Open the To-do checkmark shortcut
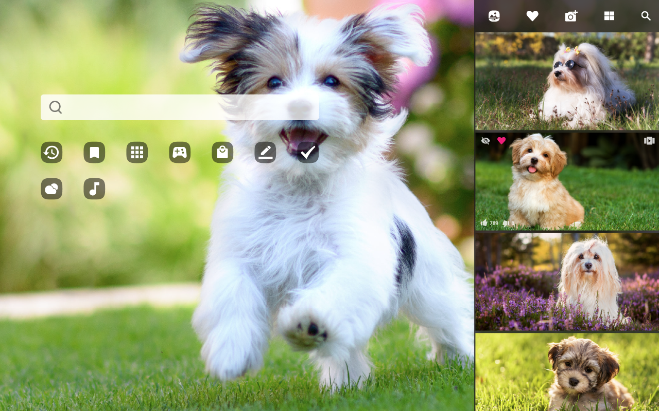659x411 pixels. tap(308, 153)
